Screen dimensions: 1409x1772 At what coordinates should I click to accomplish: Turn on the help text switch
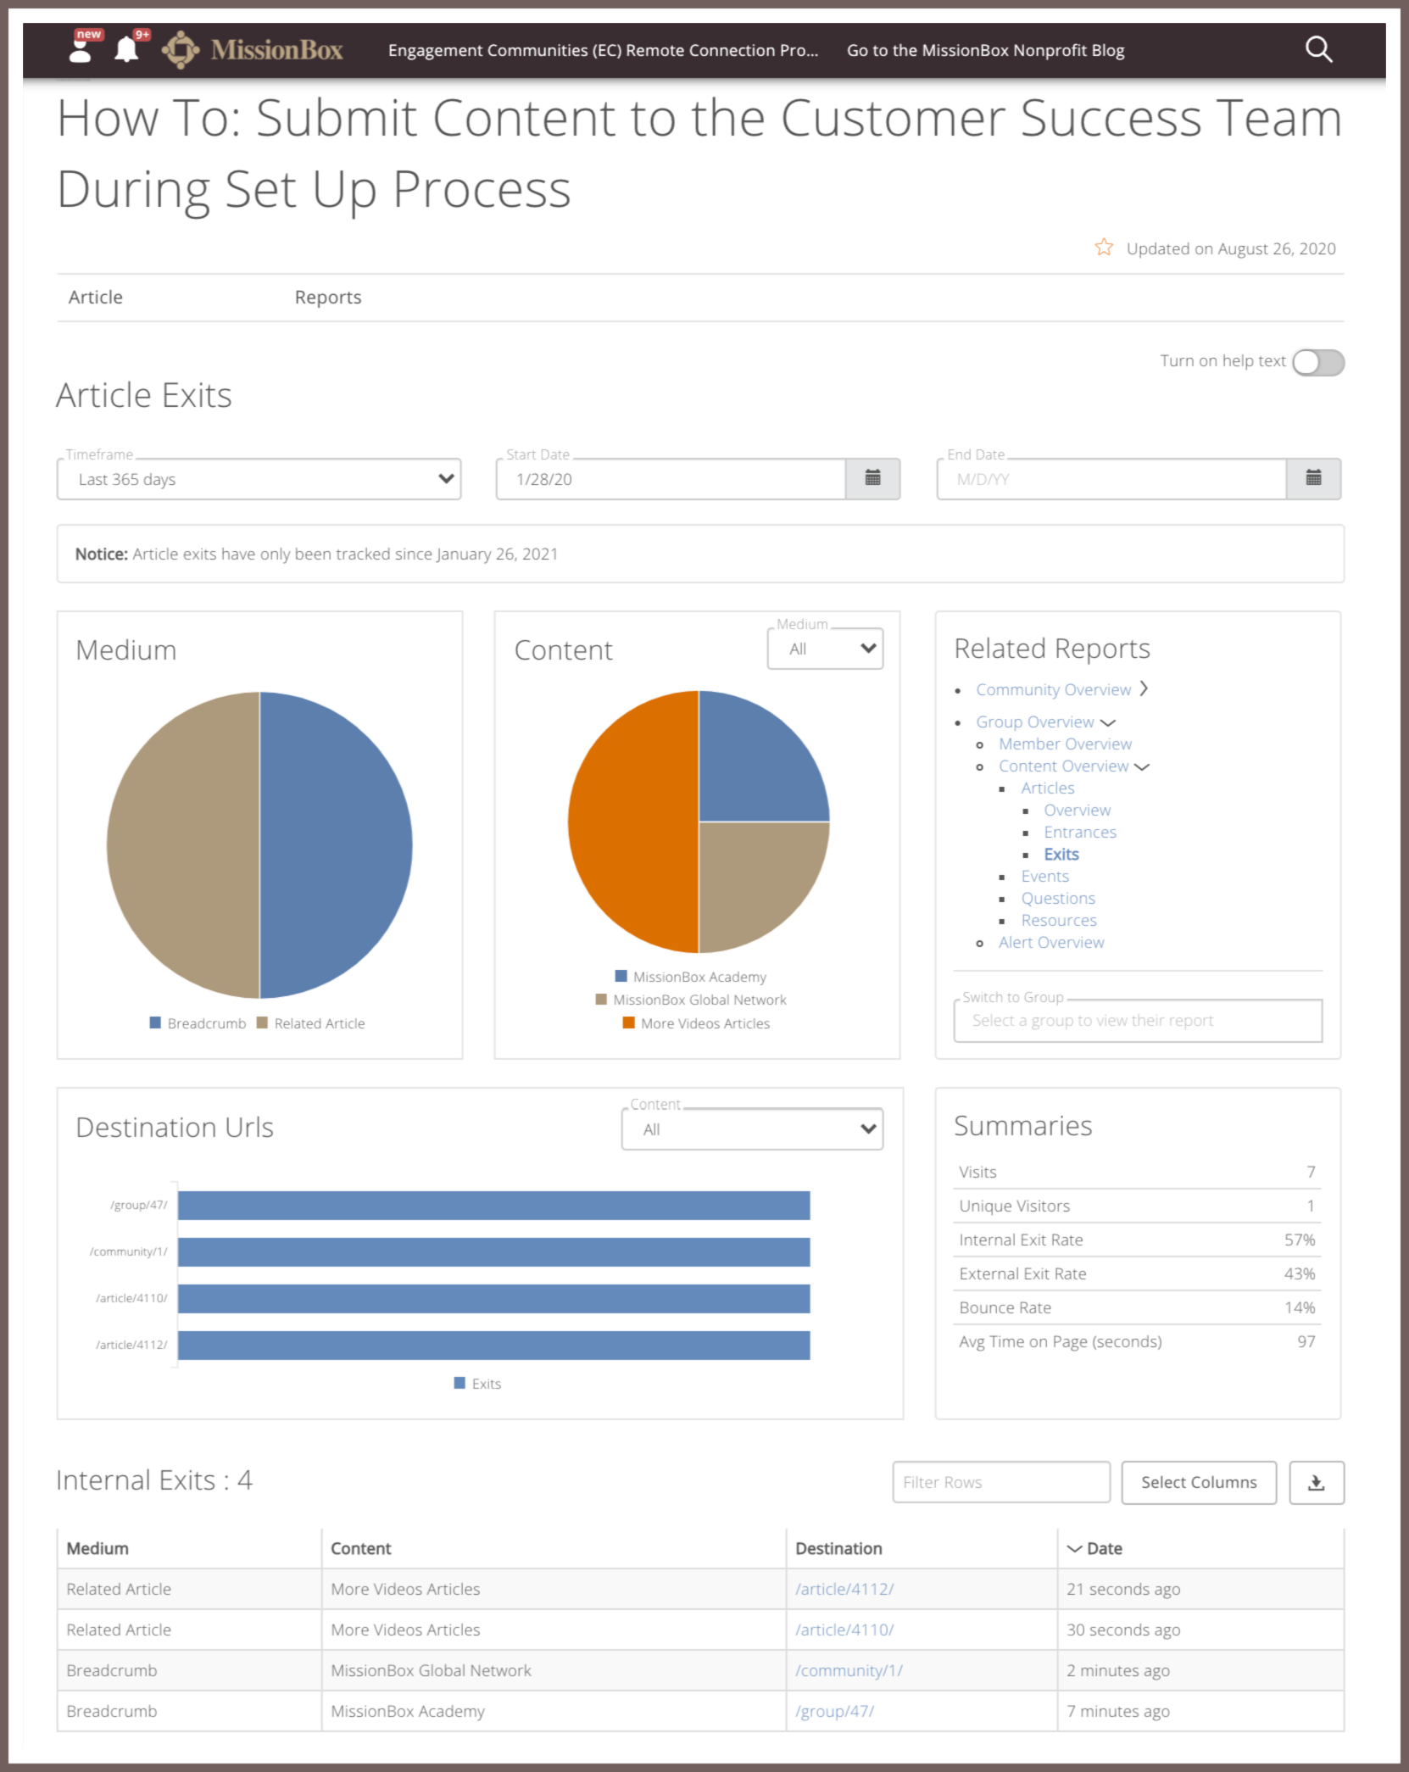point(1318,362)
